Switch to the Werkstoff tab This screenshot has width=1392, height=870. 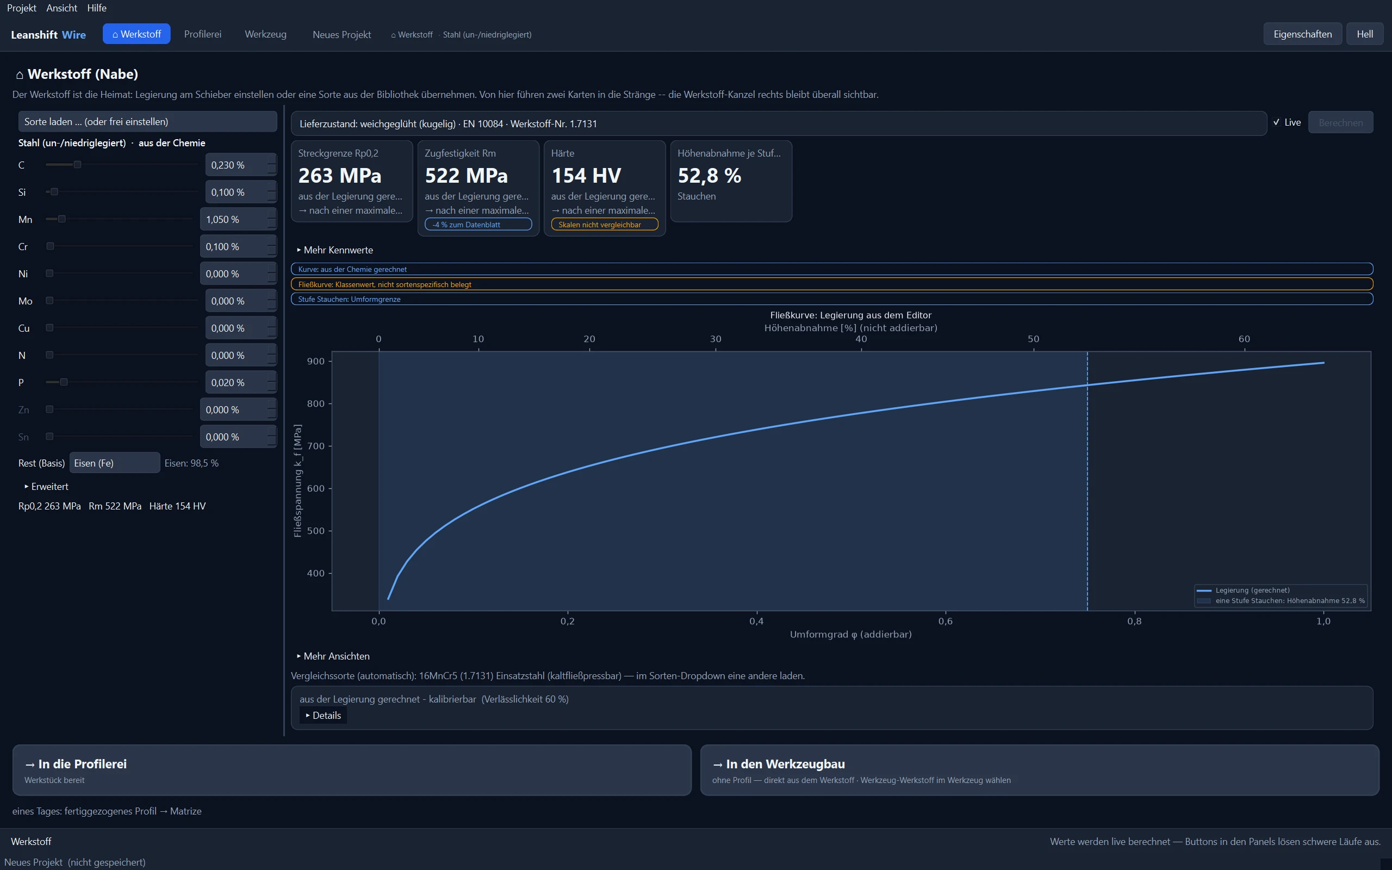(x=136, y=34)
